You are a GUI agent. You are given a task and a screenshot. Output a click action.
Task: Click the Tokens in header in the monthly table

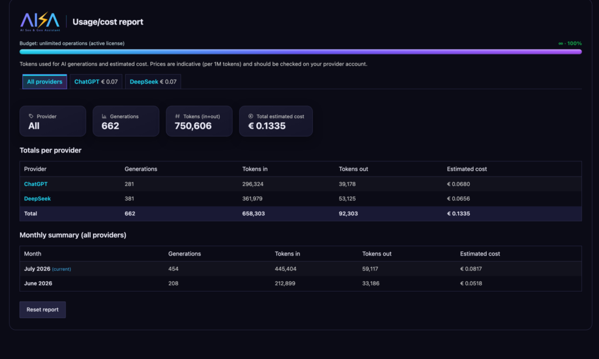(287, 254)
